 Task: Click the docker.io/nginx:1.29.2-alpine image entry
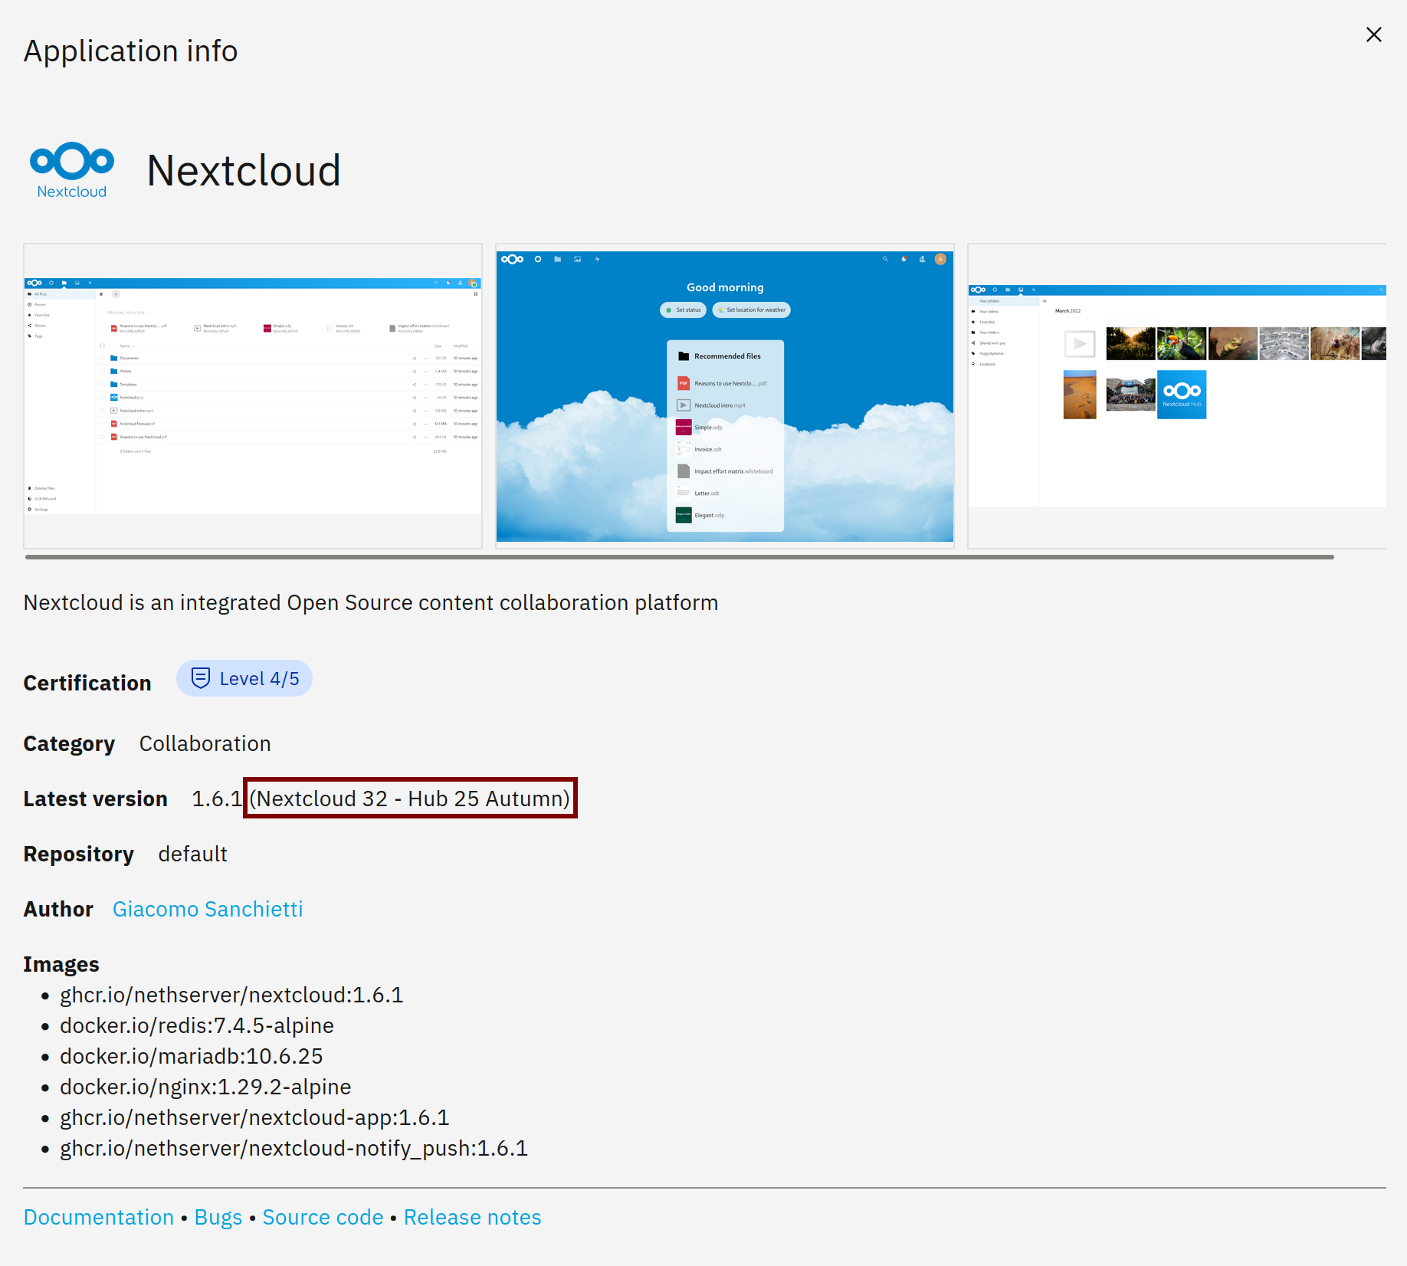[205, 1087]
